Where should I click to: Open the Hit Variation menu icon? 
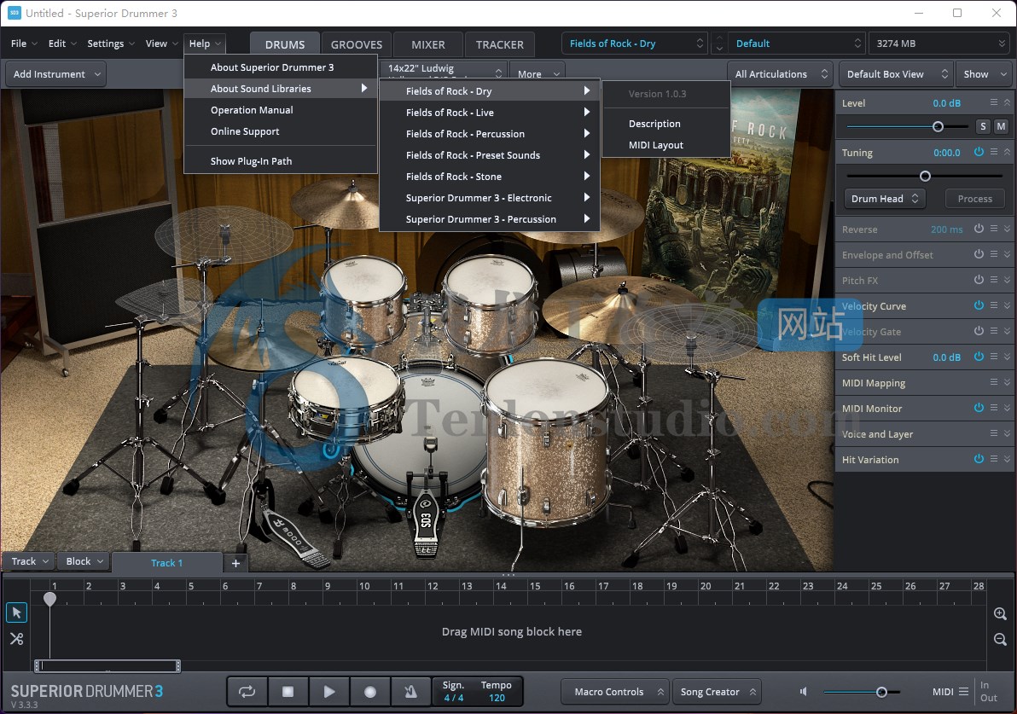pos(994,459)
